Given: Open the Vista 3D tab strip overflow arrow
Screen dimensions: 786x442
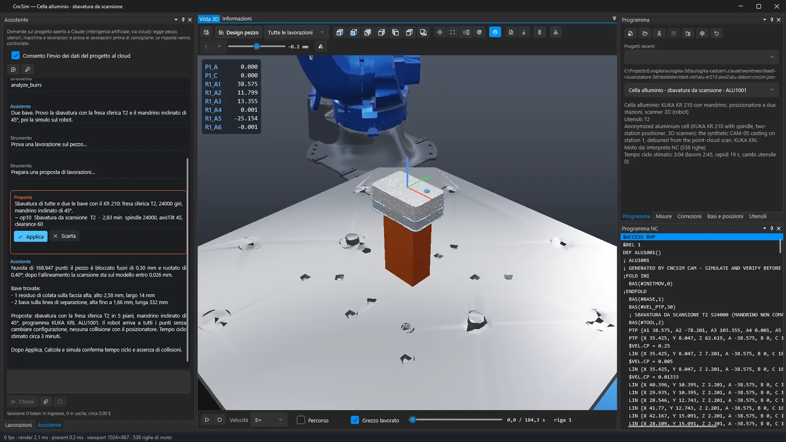Looking at the screenshot, I should point(614,18).
